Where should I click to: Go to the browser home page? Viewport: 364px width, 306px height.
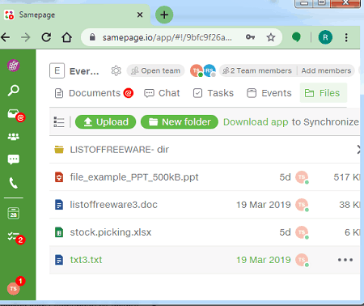pos(66,37)
